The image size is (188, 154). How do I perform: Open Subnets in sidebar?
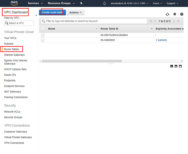pos(9,44)
